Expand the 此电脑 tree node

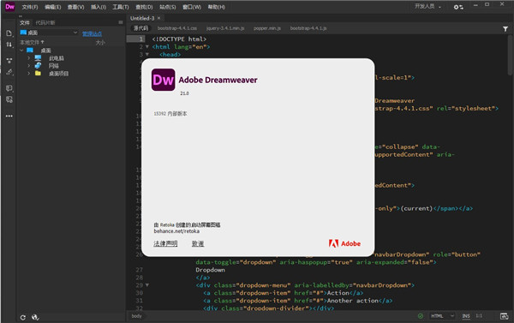point(29,58)
